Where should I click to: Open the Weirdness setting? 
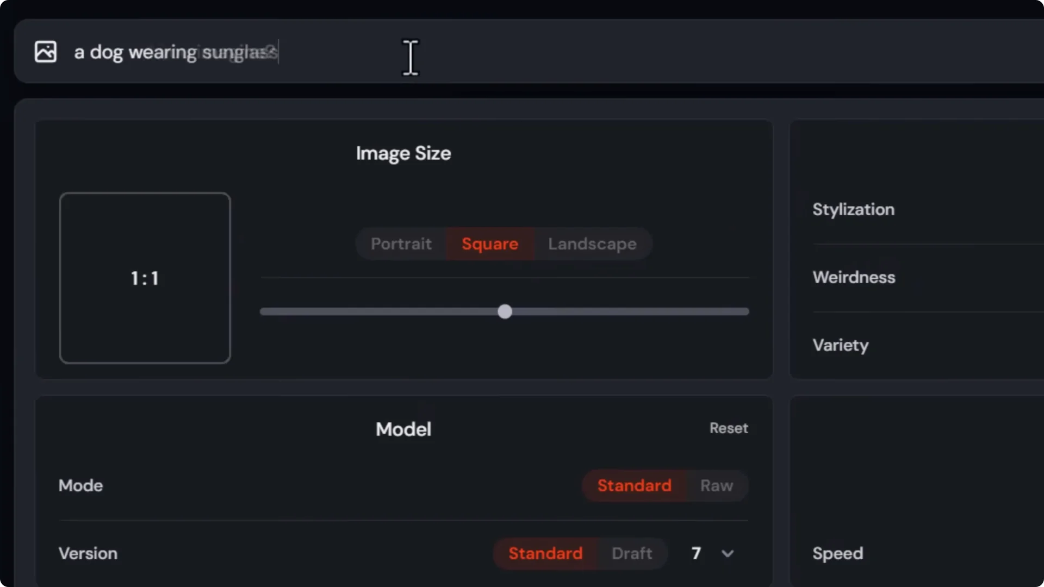pos(854,277)
